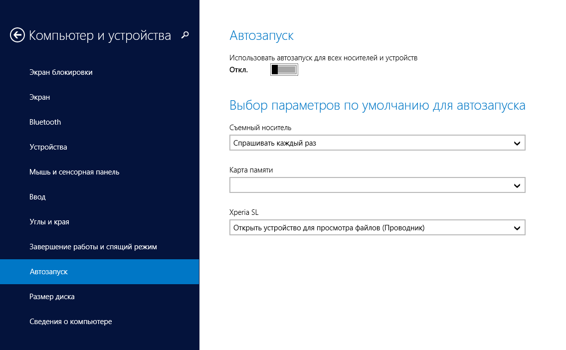Open Размер диска section
The height and width of the screenshot is (350, 566).
tap(52, 297)
